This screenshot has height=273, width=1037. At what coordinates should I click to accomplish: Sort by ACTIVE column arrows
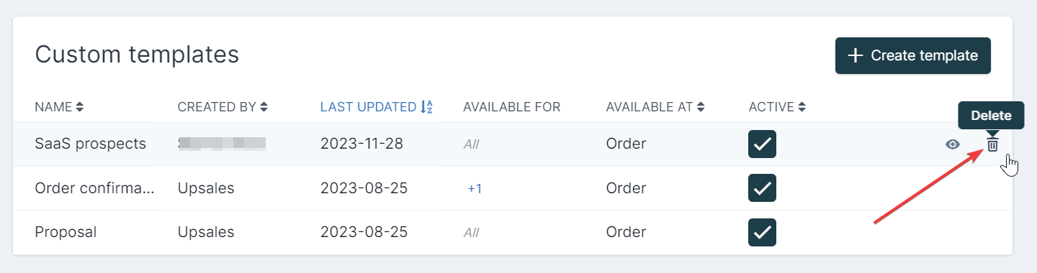[802, 107]
